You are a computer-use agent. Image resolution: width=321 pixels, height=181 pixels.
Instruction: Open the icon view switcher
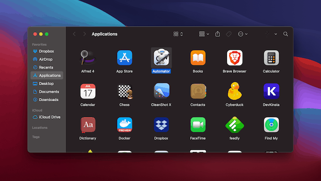coord(178,34)
